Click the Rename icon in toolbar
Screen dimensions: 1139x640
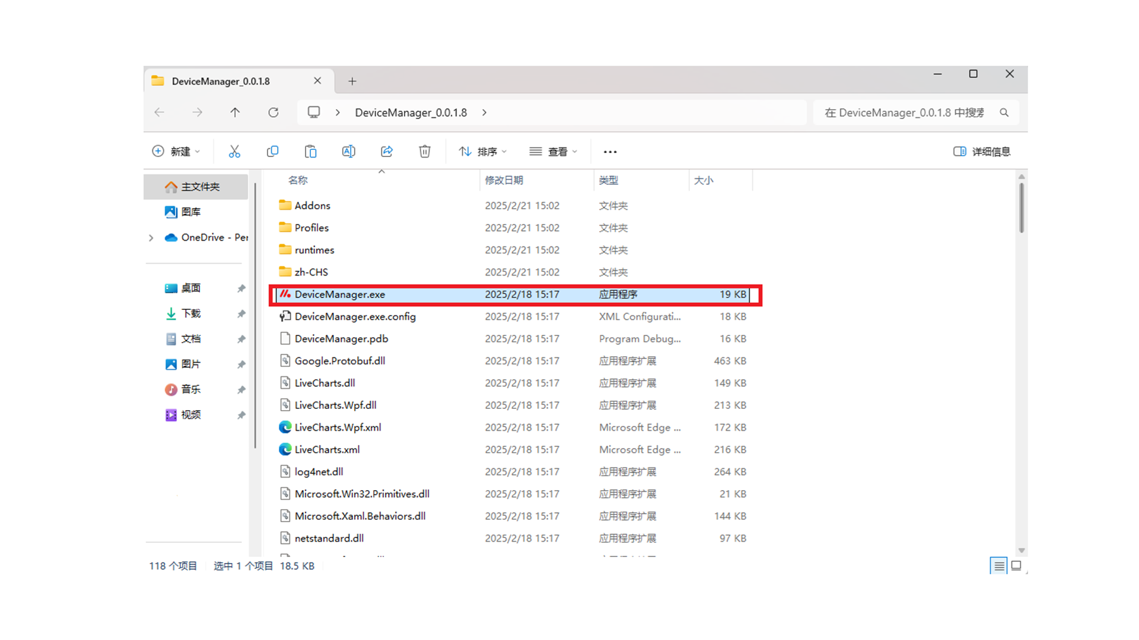(x=349, y=152)
